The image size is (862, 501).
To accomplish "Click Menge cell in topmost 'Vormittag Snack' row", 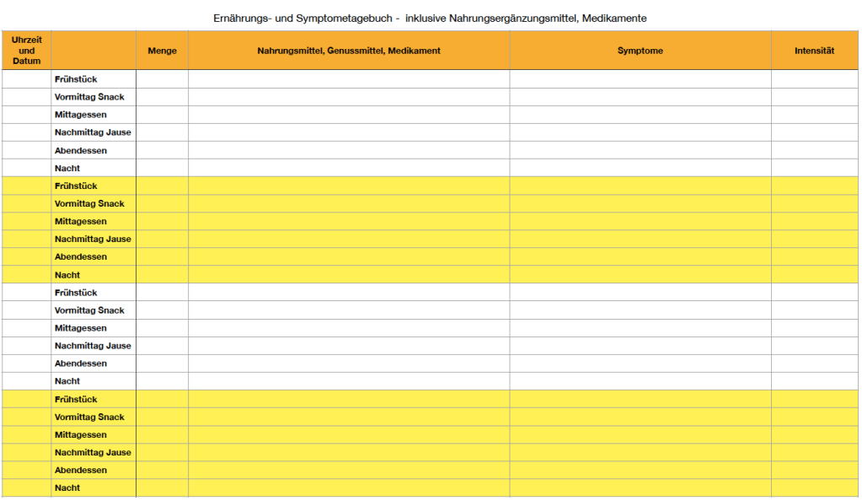I will [162, 97].
